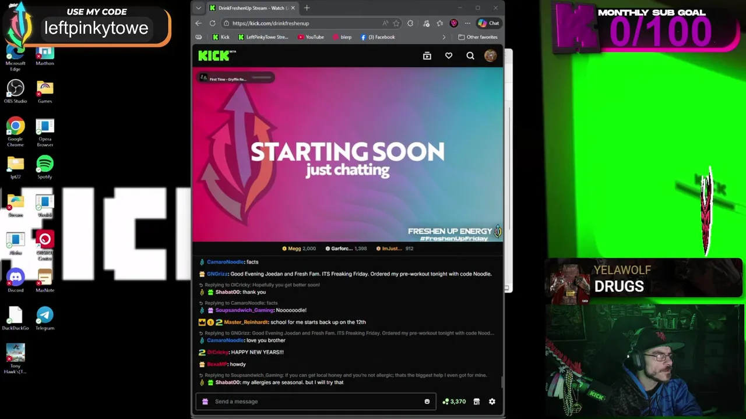Click the 3,370 channel points counter
746x419 pixels.
coord(454,402)
